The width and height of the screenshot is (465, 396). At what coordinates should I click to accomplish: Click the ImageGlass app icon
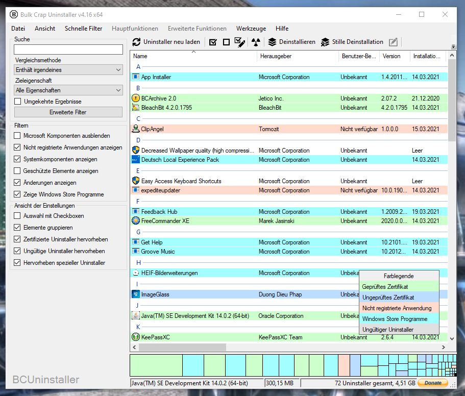click(x=136, y=294)
